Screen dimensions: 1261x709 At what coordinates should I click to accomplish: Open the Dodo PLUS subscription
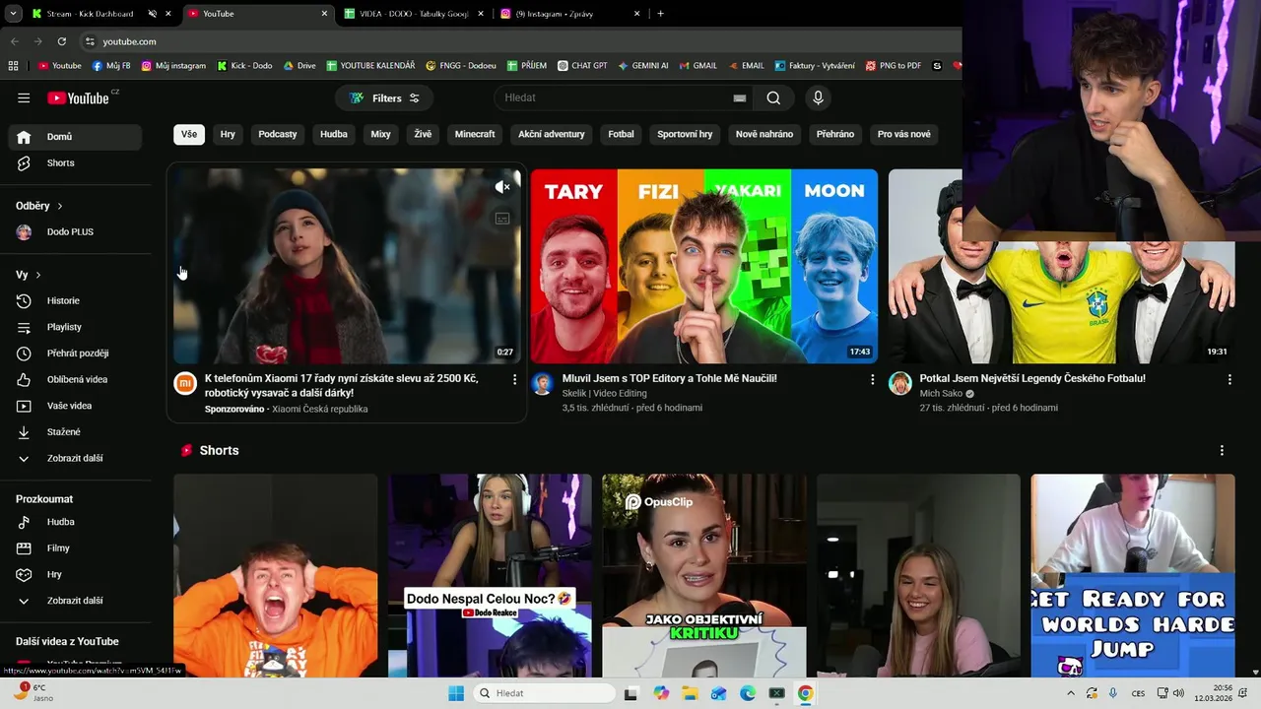[75, 232]
